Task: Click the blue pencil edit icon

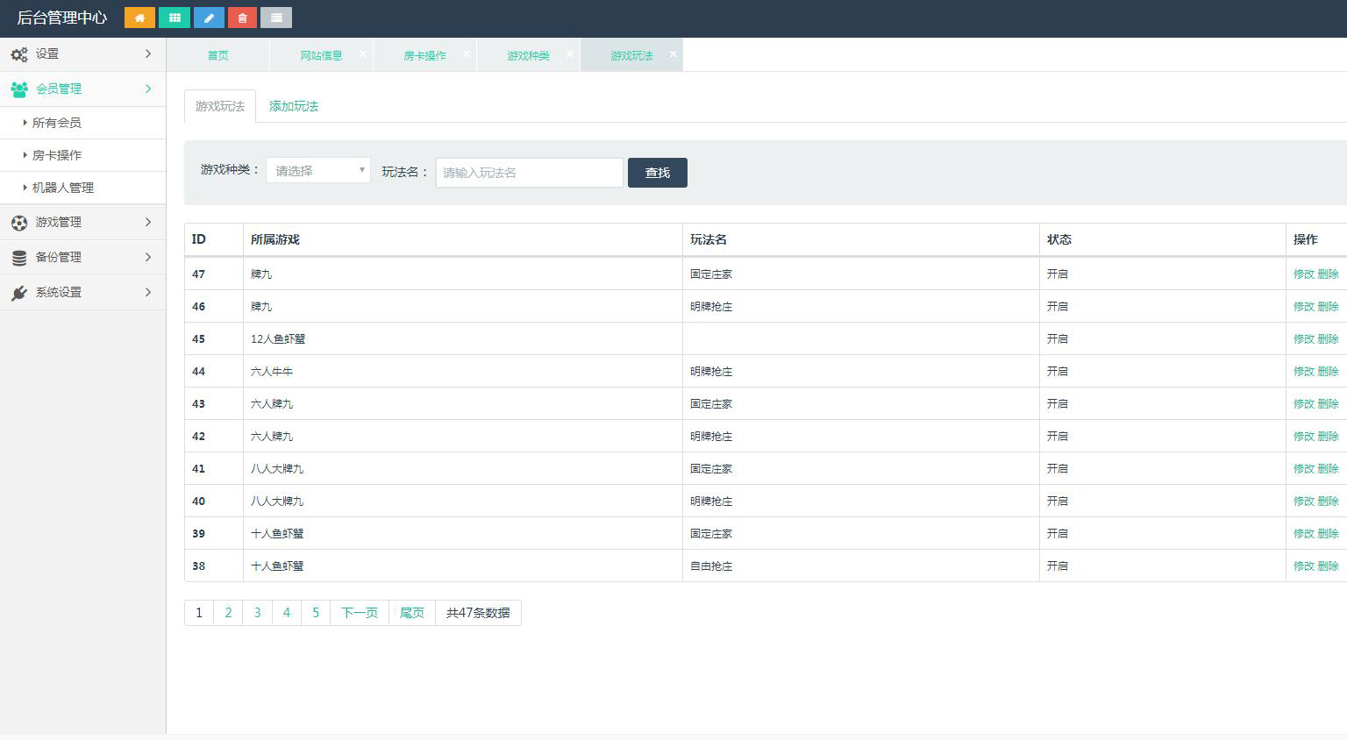Action: (x=209, y=18)
